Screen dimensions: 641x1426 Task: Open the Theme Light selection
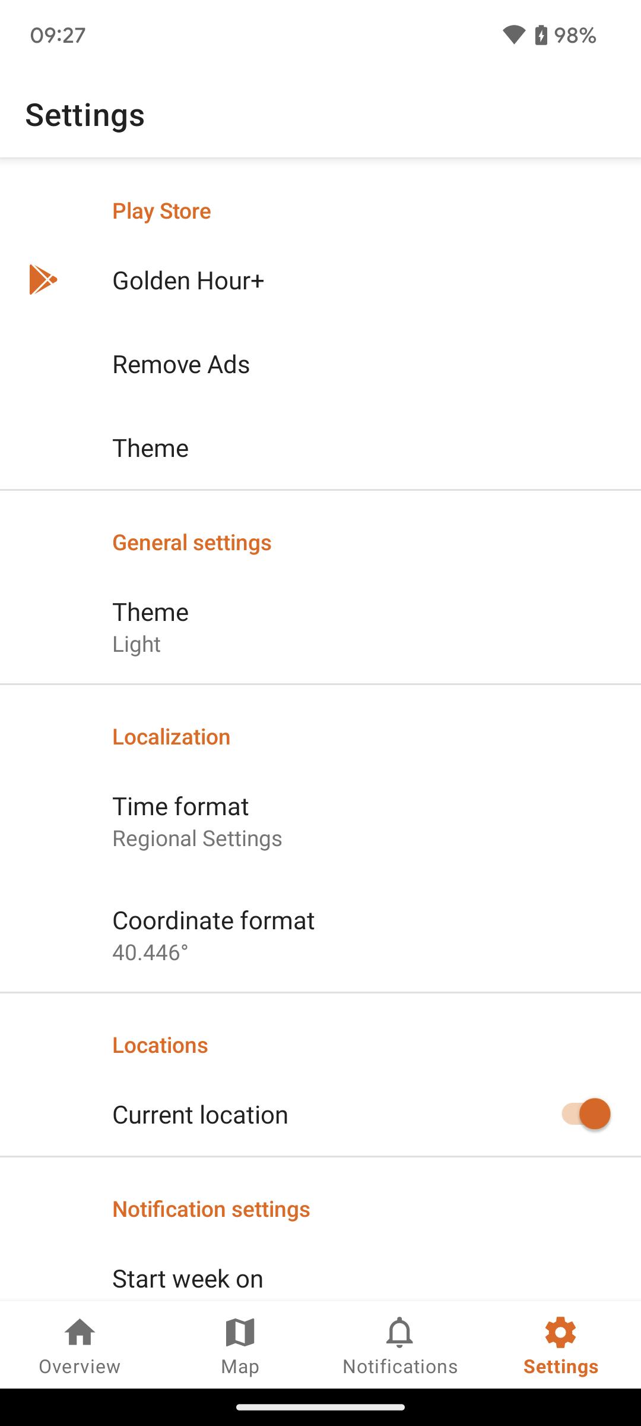[x=320, y=627]
